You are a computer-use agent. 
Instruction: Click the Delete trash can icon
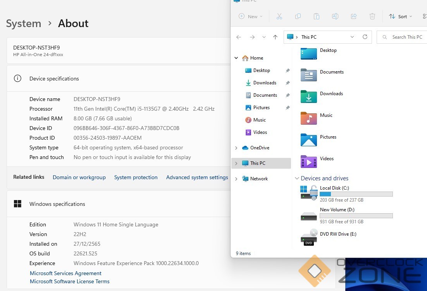click(x=372, y=16)
